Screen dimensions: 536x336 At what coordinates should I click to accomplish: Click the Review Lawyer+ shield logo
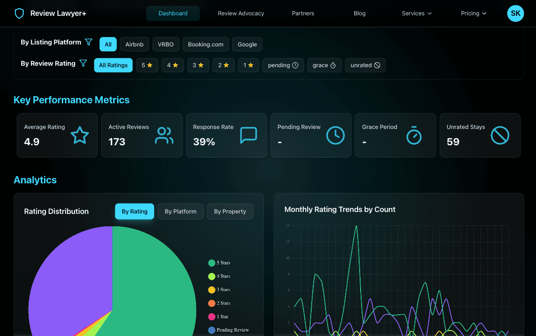pyautogui.click(x=19, y=13)
